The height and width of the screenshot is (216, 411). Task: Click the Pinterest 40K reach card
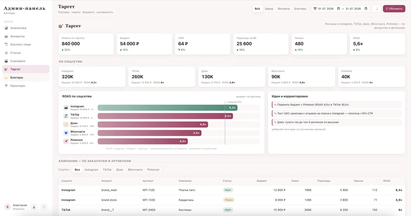pos(372,77)
